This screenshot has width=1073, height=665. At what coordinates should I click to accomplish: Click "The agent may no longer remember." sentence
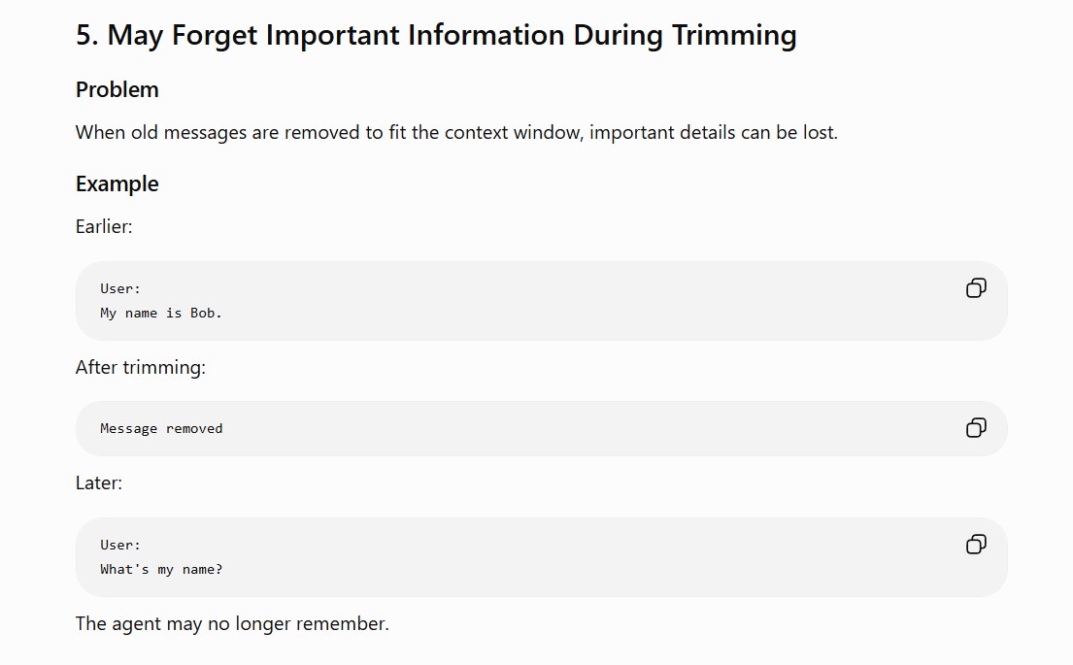pyautogui.click(x=232, y=623)
